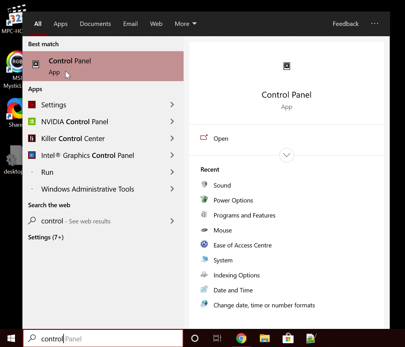Expand the Killer Control Center result arrow
405x347 pixels.
(172, 138)
